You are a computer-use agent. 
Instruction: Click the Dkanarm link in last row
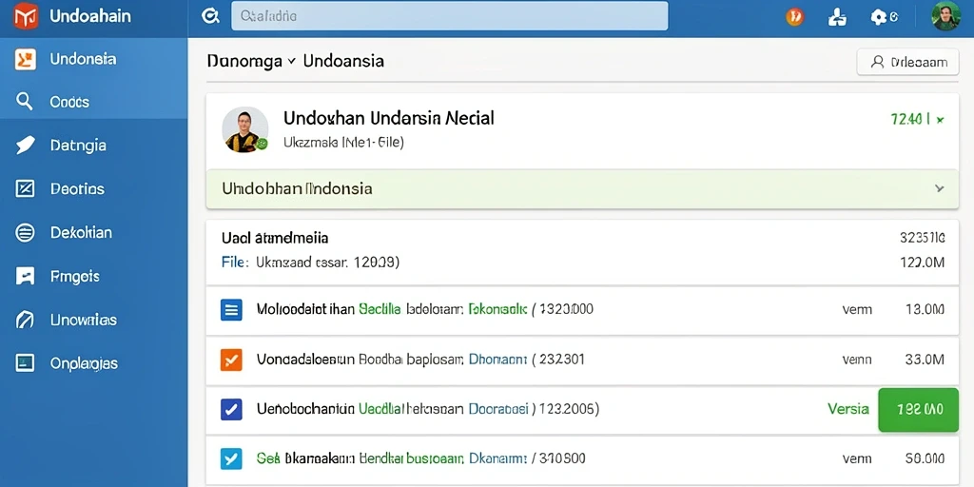coord(497,458)
